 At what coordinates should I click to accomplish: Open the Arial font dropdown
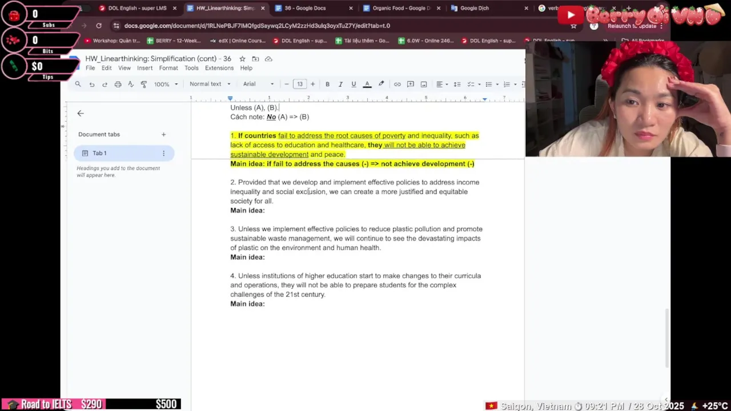point(259,84)
